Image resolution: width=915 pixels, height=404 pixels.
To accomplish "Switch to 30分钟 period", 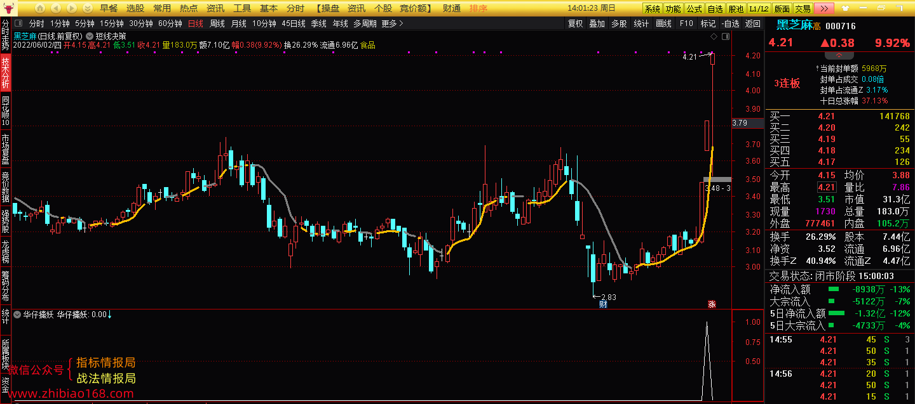I will (x=141, y=23).
